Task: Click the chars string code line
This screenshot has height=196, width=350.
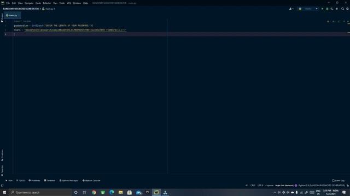Action: tap(70, 30)
